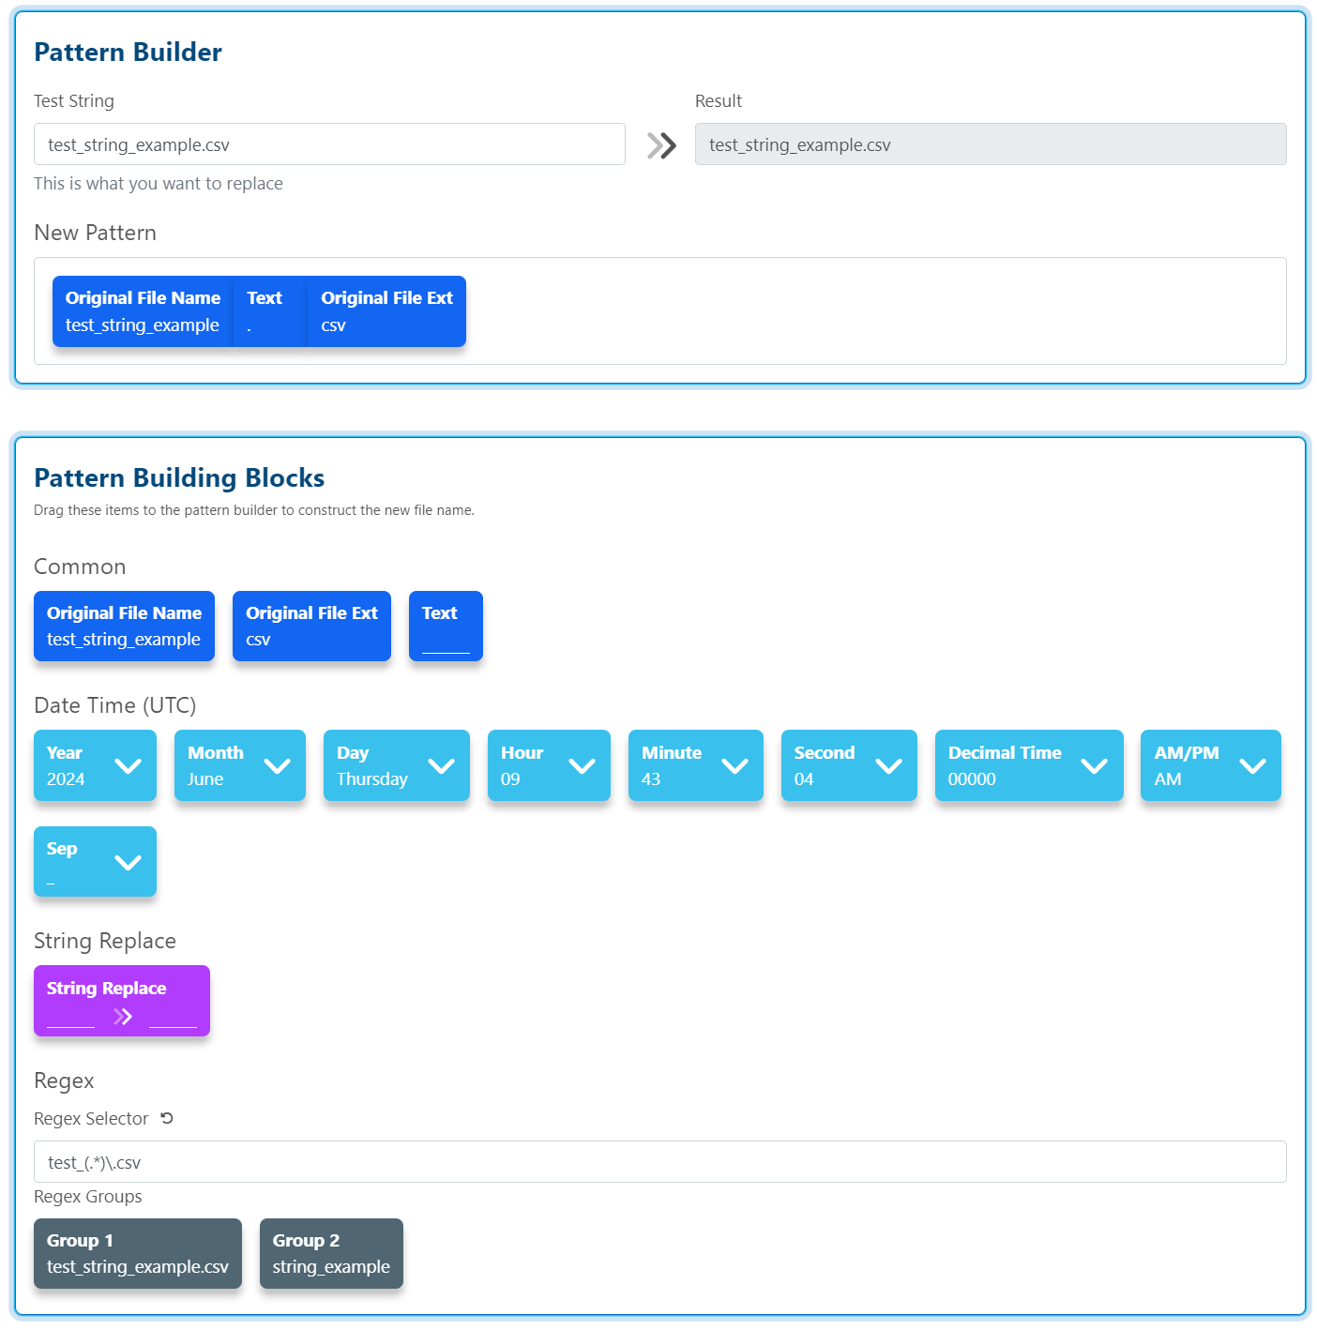Click inside the Test String field
Screen dimensions: 1317x1330
[329, 144]
